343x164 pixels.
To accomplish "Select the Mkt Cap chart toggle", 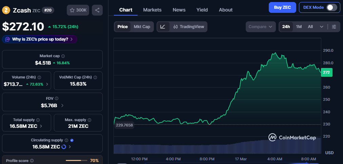I will click(x=142, y=27).
